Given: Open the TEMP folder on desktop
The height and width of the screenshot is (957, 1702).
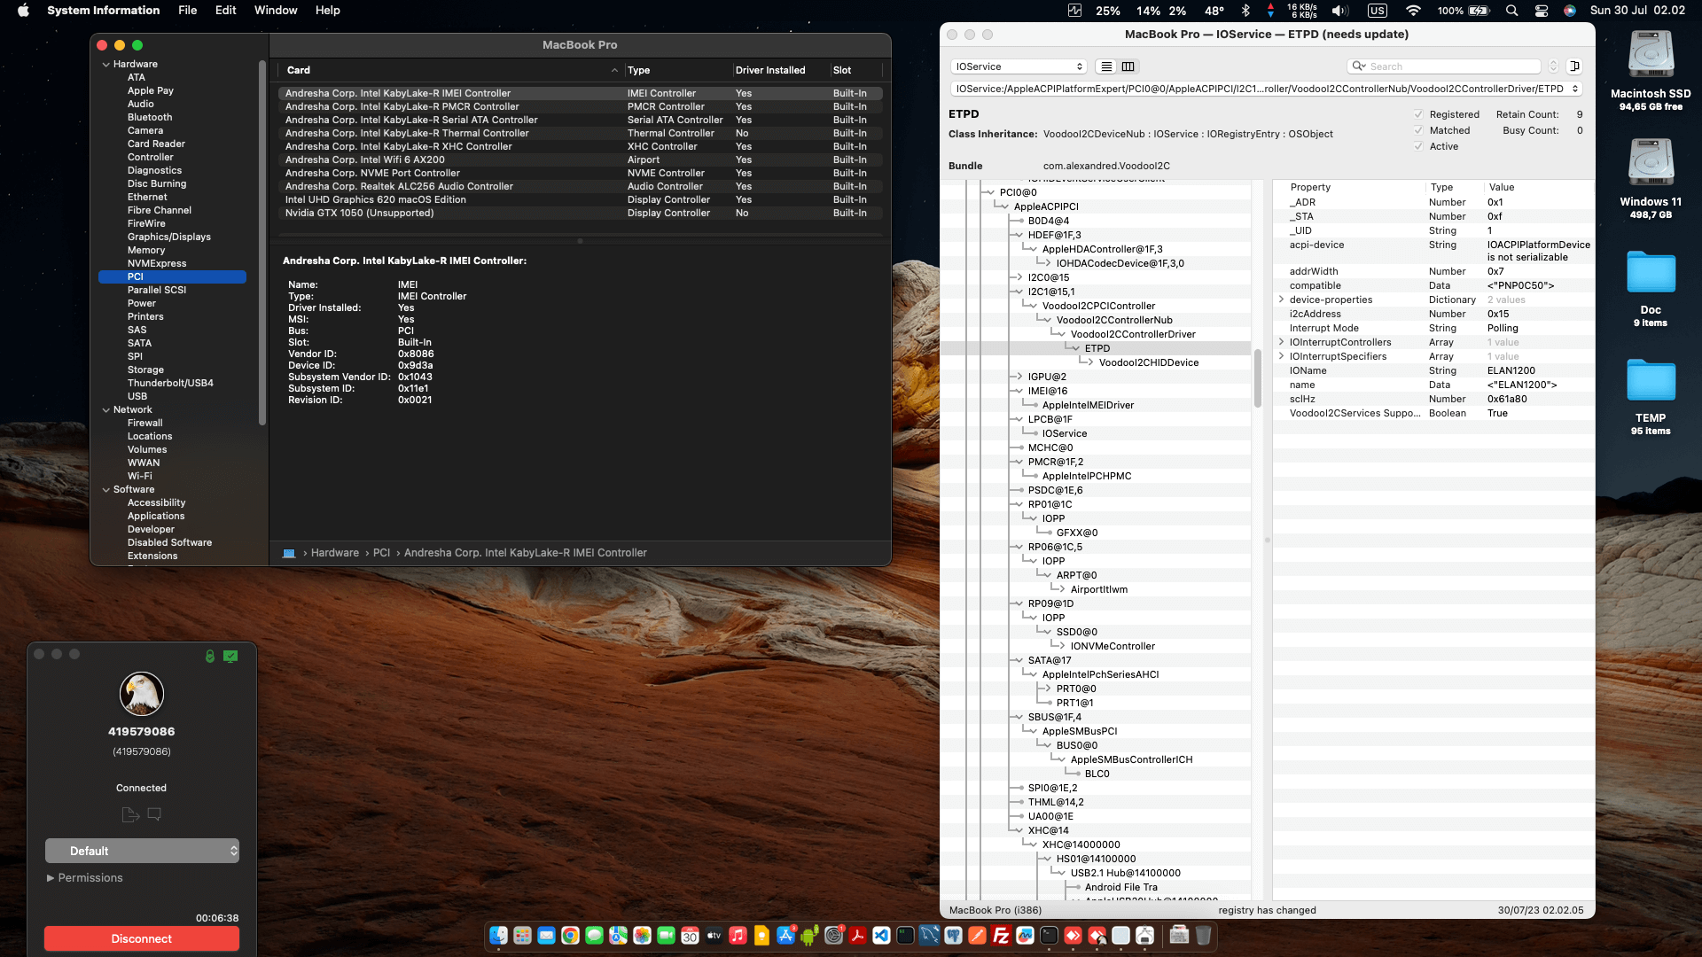Looking at the screenshot, I should tap(1651, 383).
